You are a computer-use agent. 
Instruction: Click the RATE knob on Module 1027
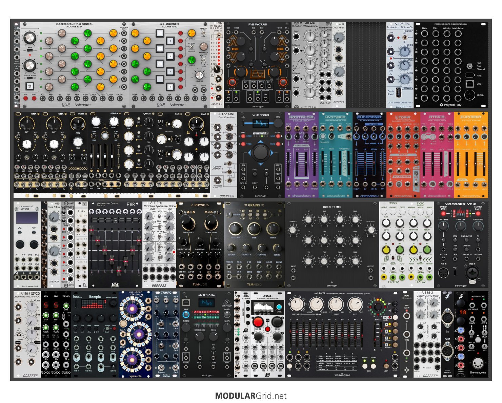30,38
